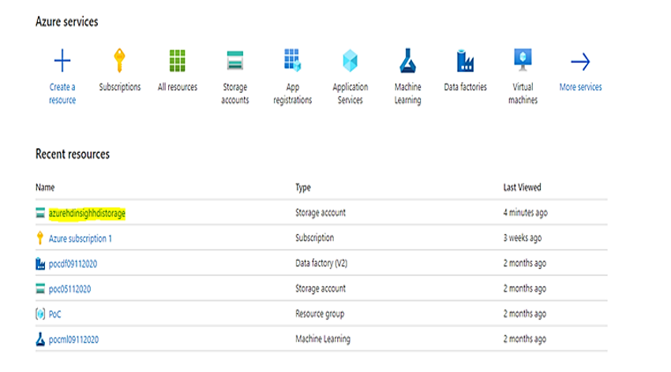Image resolution: width=671 pixels, height=372 pixels.
Task: Open the Storage accounts service icon
Action: (235, 61)
